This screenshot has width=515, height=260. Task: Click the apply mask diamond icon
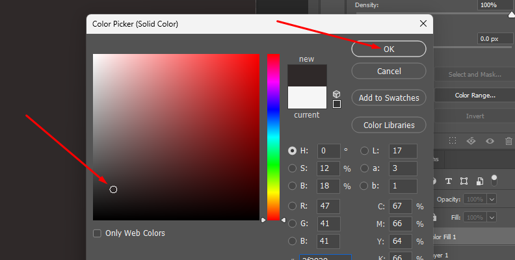(471, 141)
